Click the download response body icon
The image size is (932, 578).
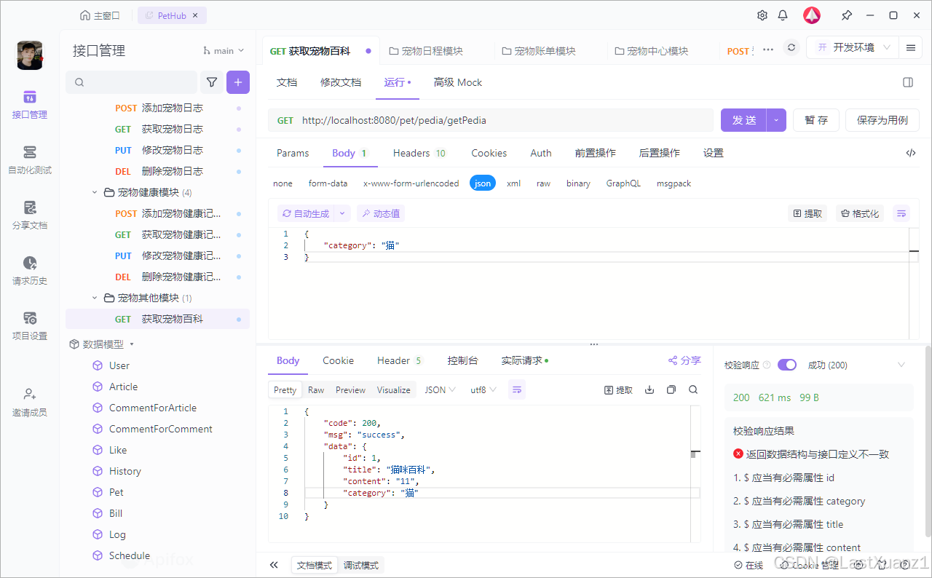649,389
